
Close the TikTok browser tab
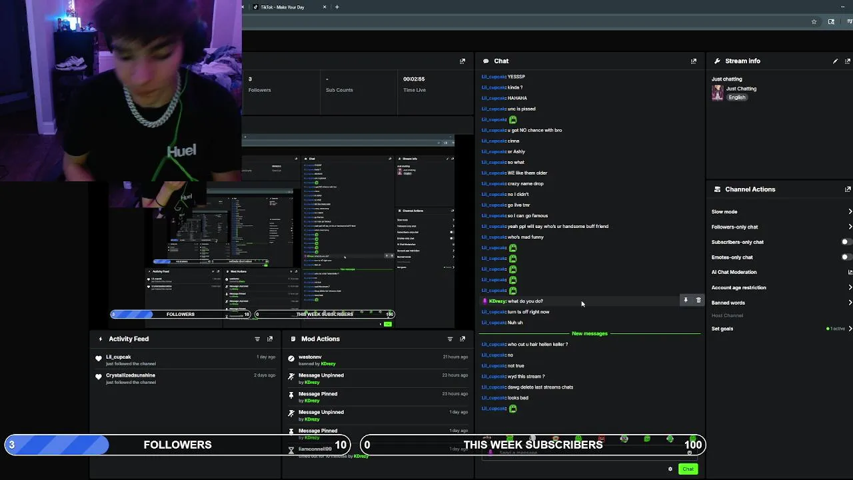(x=325, y=7)
